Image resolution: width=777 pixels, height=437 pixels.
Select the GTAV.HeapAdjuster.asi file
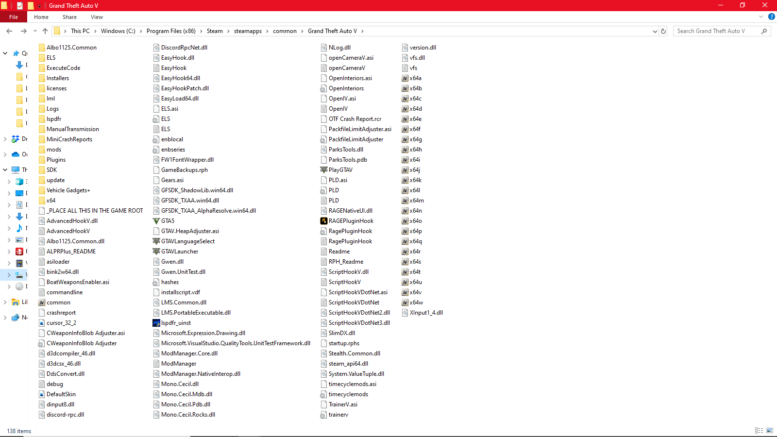(186, 231)
